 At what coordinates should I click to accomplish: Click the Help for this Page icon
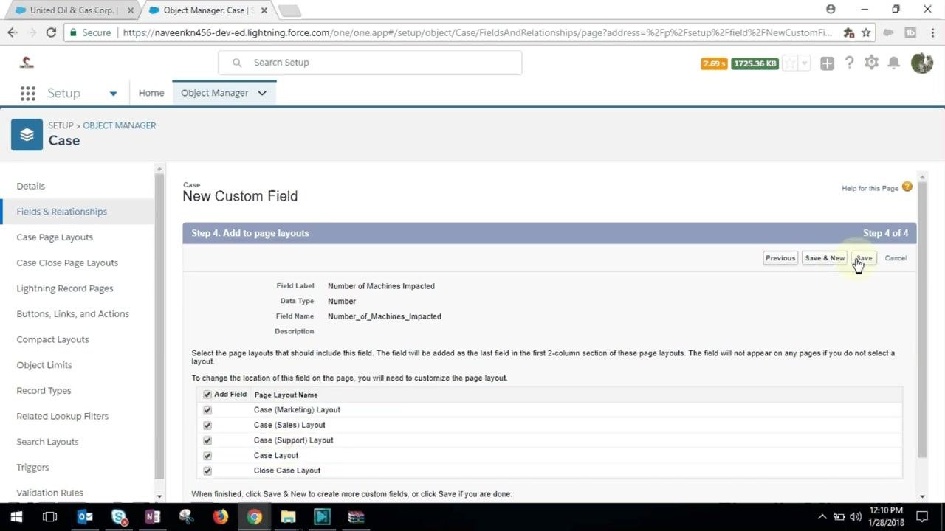coord(907,187)
